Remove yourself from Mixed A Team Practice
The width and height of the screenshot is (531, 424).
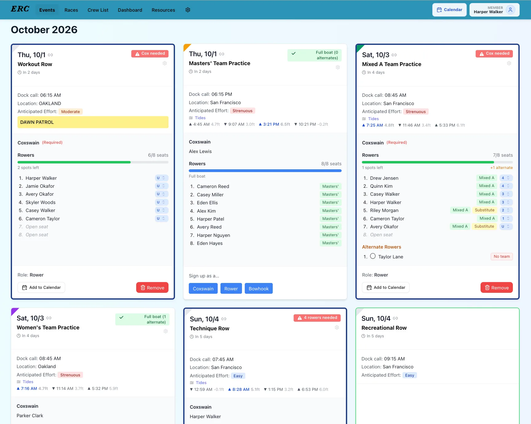tap(497, 288)
